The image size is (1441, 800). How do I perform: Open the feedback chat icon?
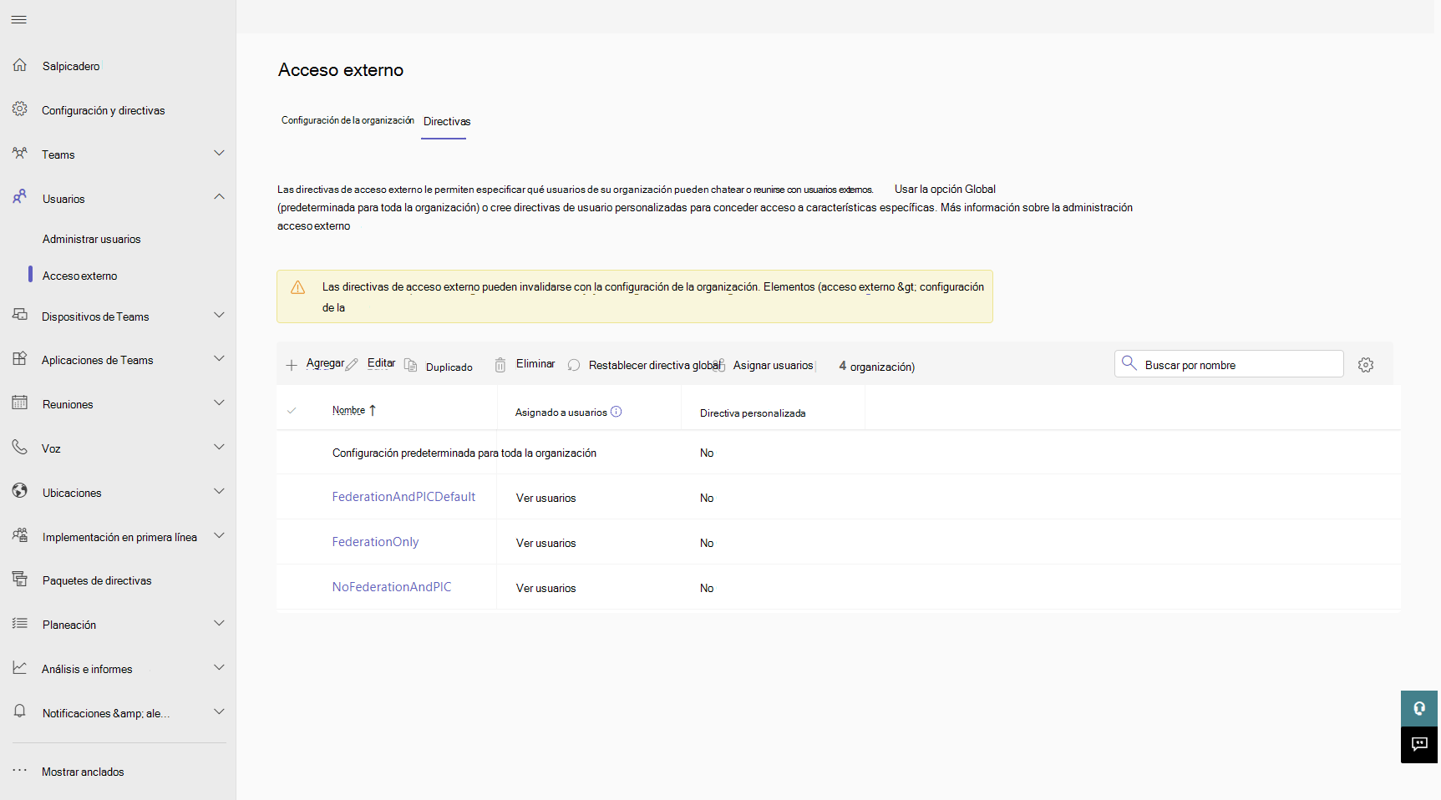(x=1418, y=744)
